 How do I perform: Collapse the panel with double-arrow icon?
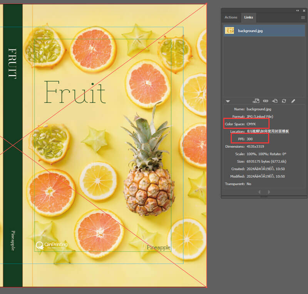tap(297, 11)
